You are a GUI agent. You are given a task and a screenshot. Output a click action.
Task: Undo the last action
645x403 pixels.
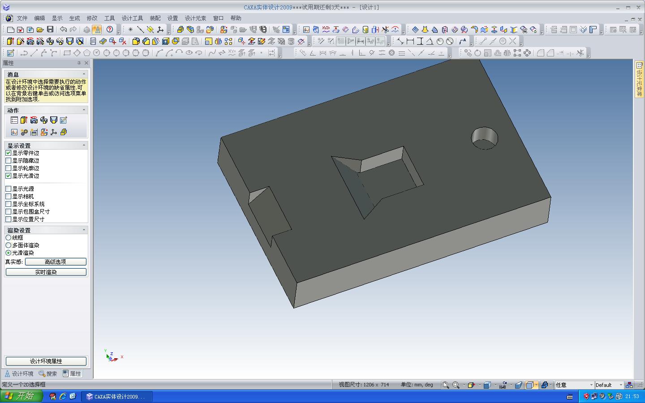click(x=64, y=30)
